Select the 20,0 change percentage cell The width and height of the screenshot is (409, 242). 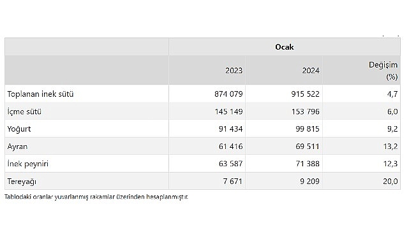click(390, 181)
